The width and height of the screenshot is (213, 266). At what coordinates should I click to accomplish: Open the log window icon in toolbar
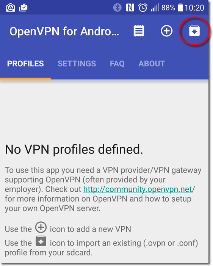(x=139, y=31)
